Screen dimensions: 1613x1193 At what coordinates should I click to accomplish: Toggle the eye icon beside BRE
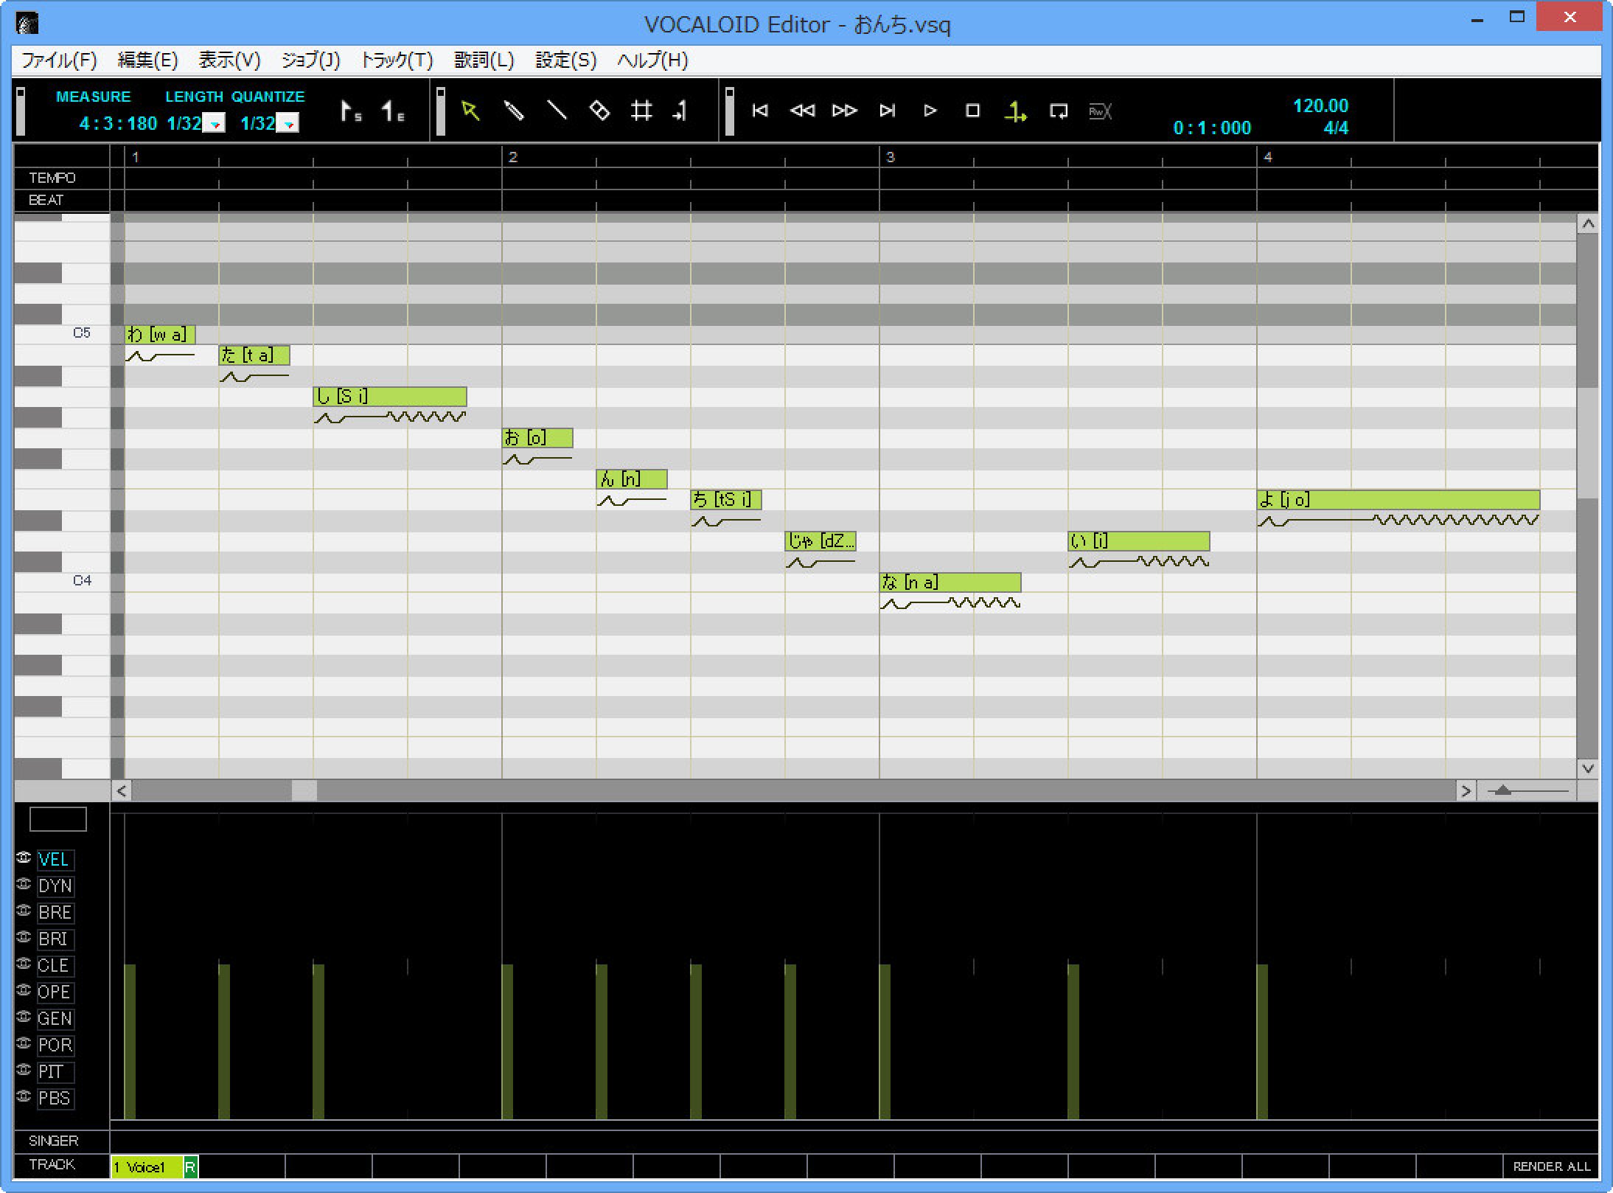pyautogui.click(x=24, y=911)
